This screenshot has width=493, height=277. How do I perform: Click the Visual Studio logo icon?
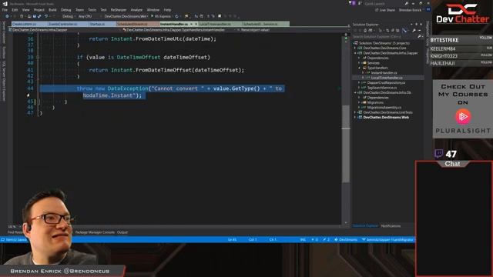coord(5,4)
